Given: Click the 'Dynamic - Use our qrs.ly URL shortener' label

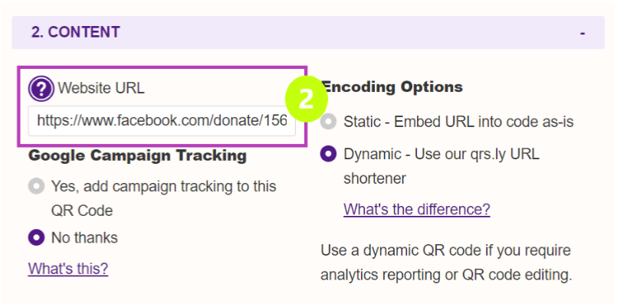Looking at the screenshot, I should click(441, 166).
